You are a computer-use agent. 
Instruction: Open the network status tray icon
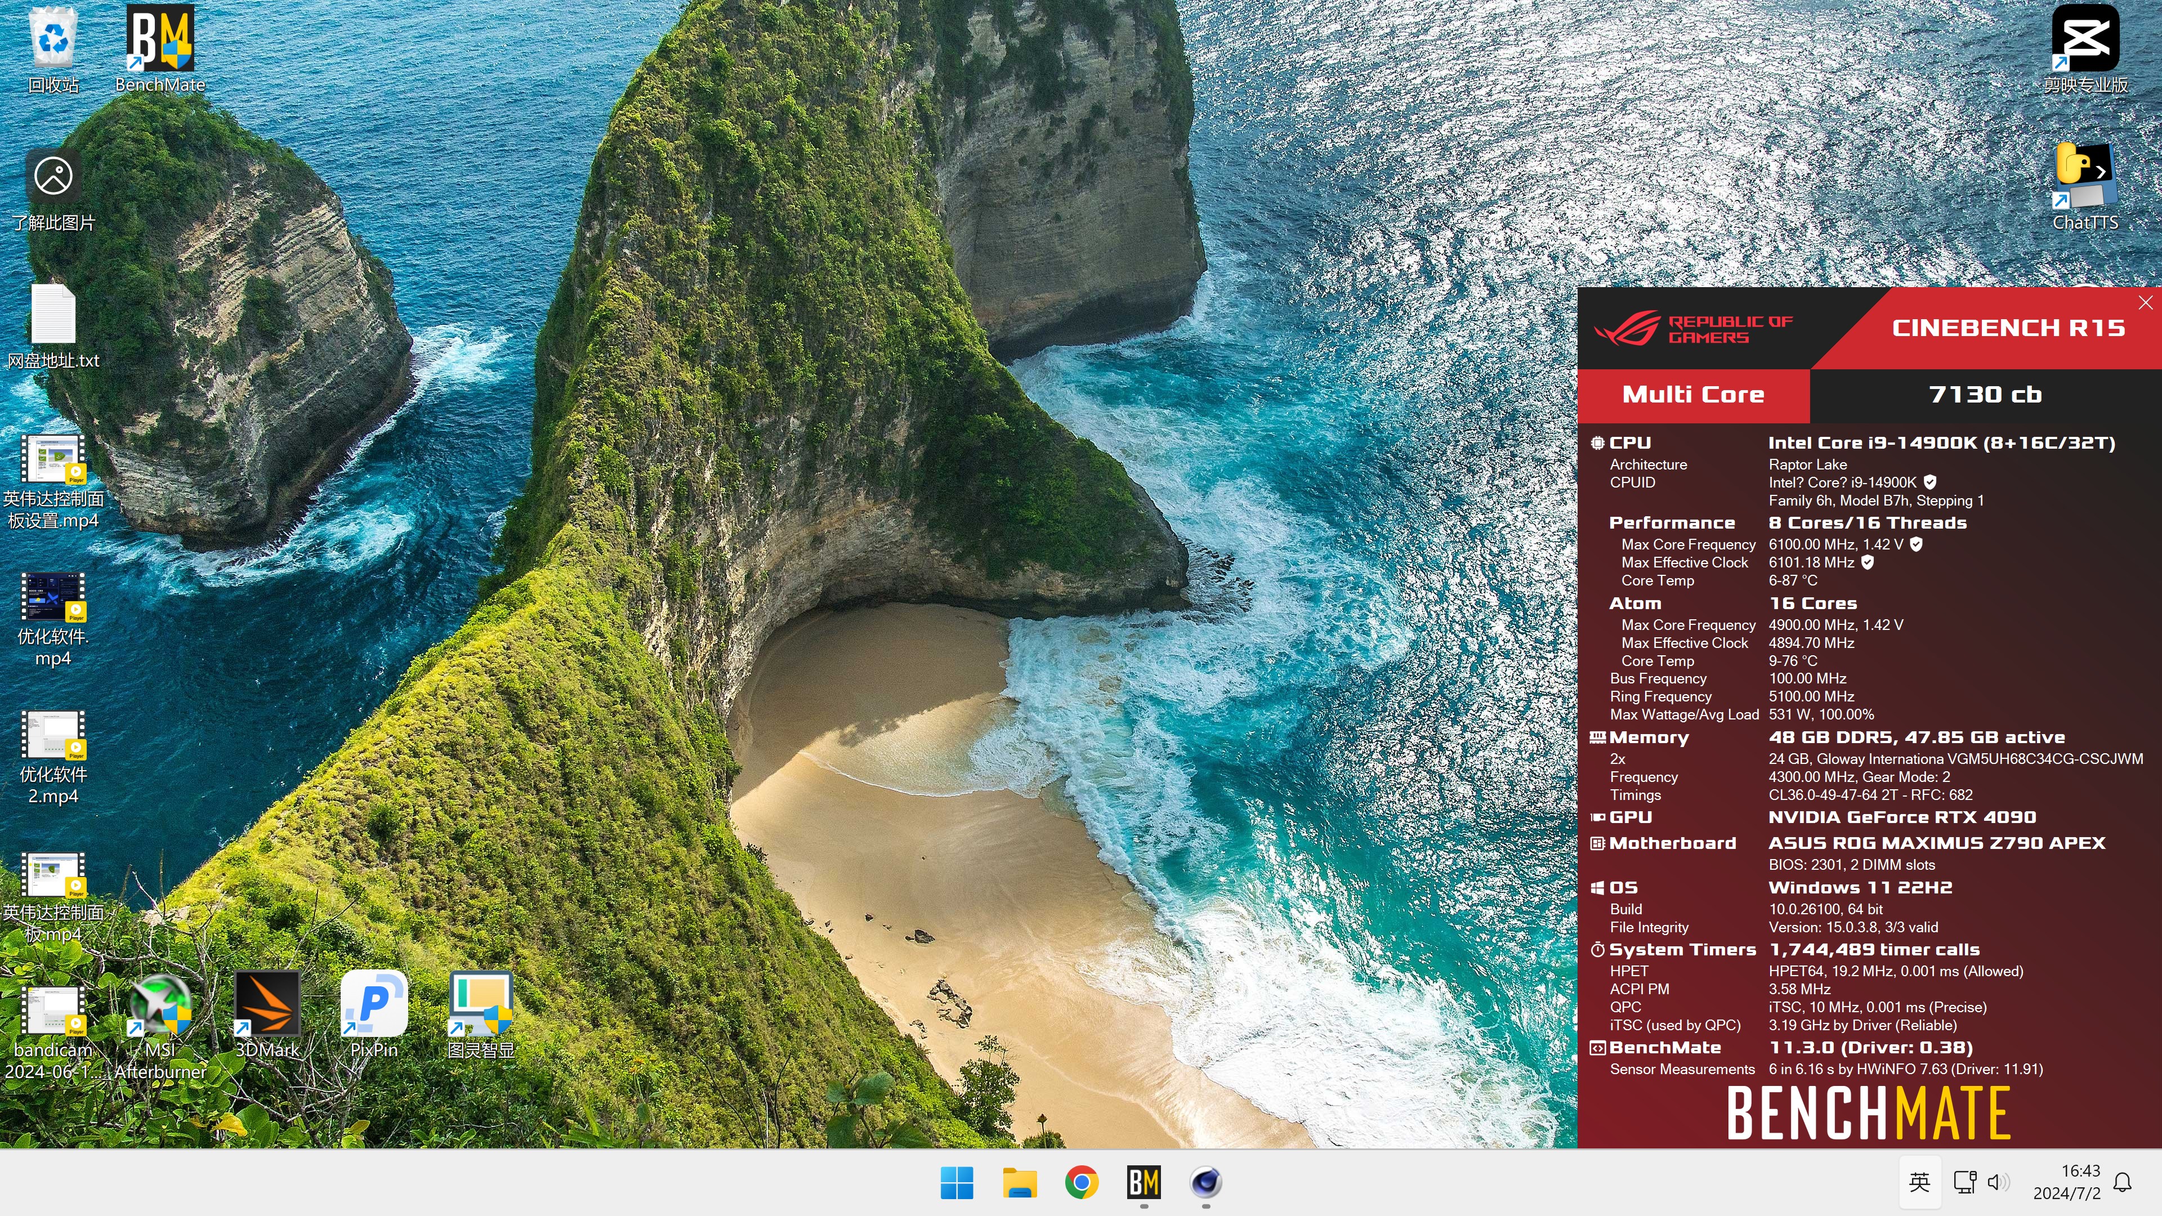pos(1964,1182)
